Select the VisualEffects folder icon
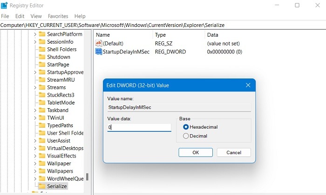The width and height of the screenshot is (326, 195). [42, 156]
